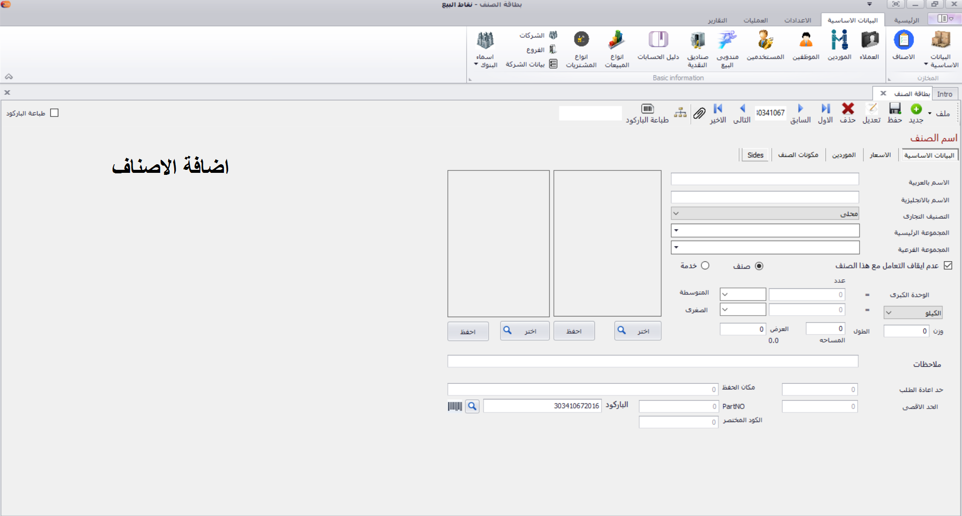The height and width of the screenshot is (516, 962).
Task: Open the التصنيف التجارى dropdown
Action: pos(676,214)
